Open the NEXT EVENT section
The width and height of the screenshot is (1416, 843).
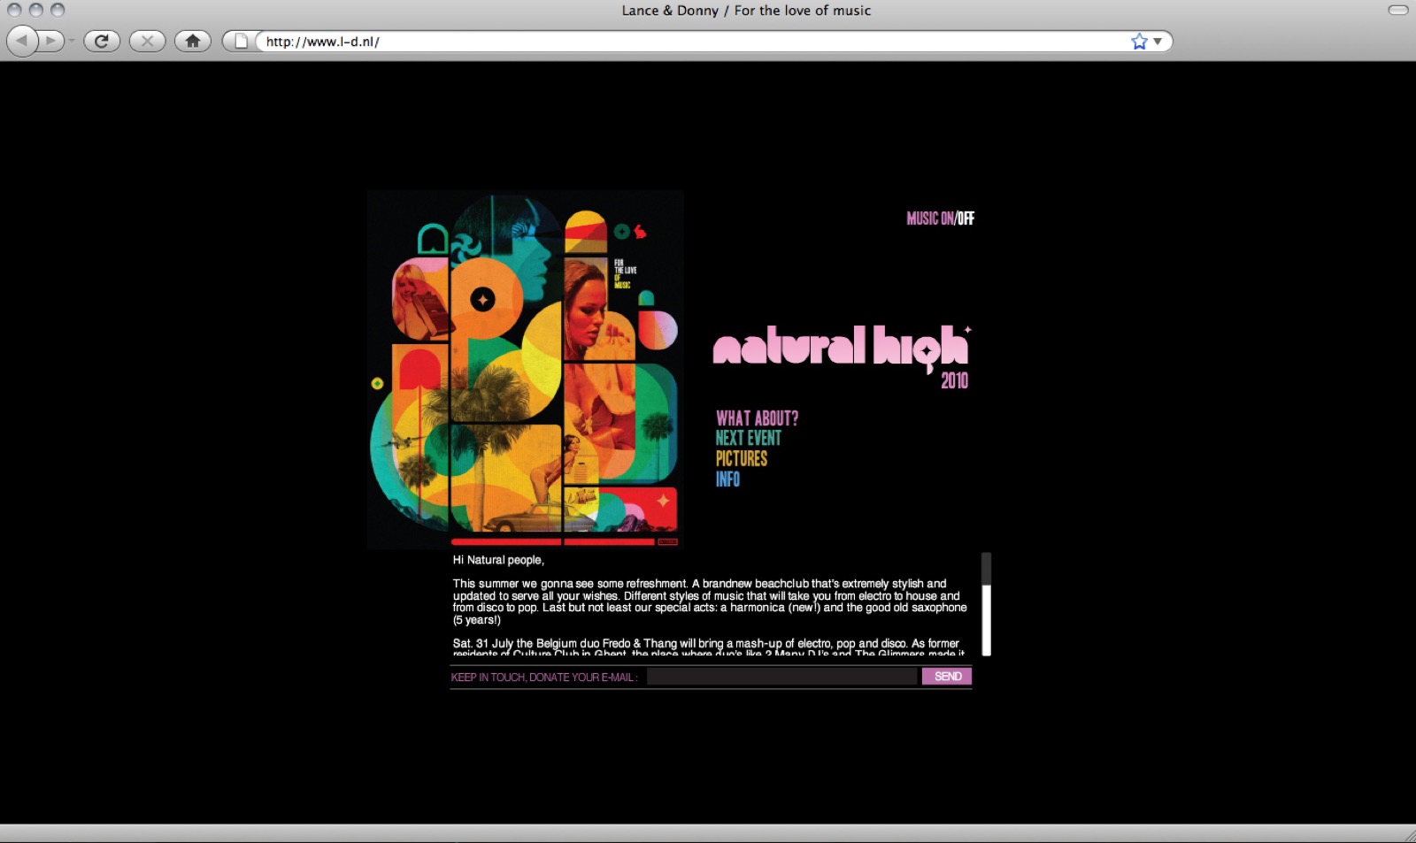point(748,438)
